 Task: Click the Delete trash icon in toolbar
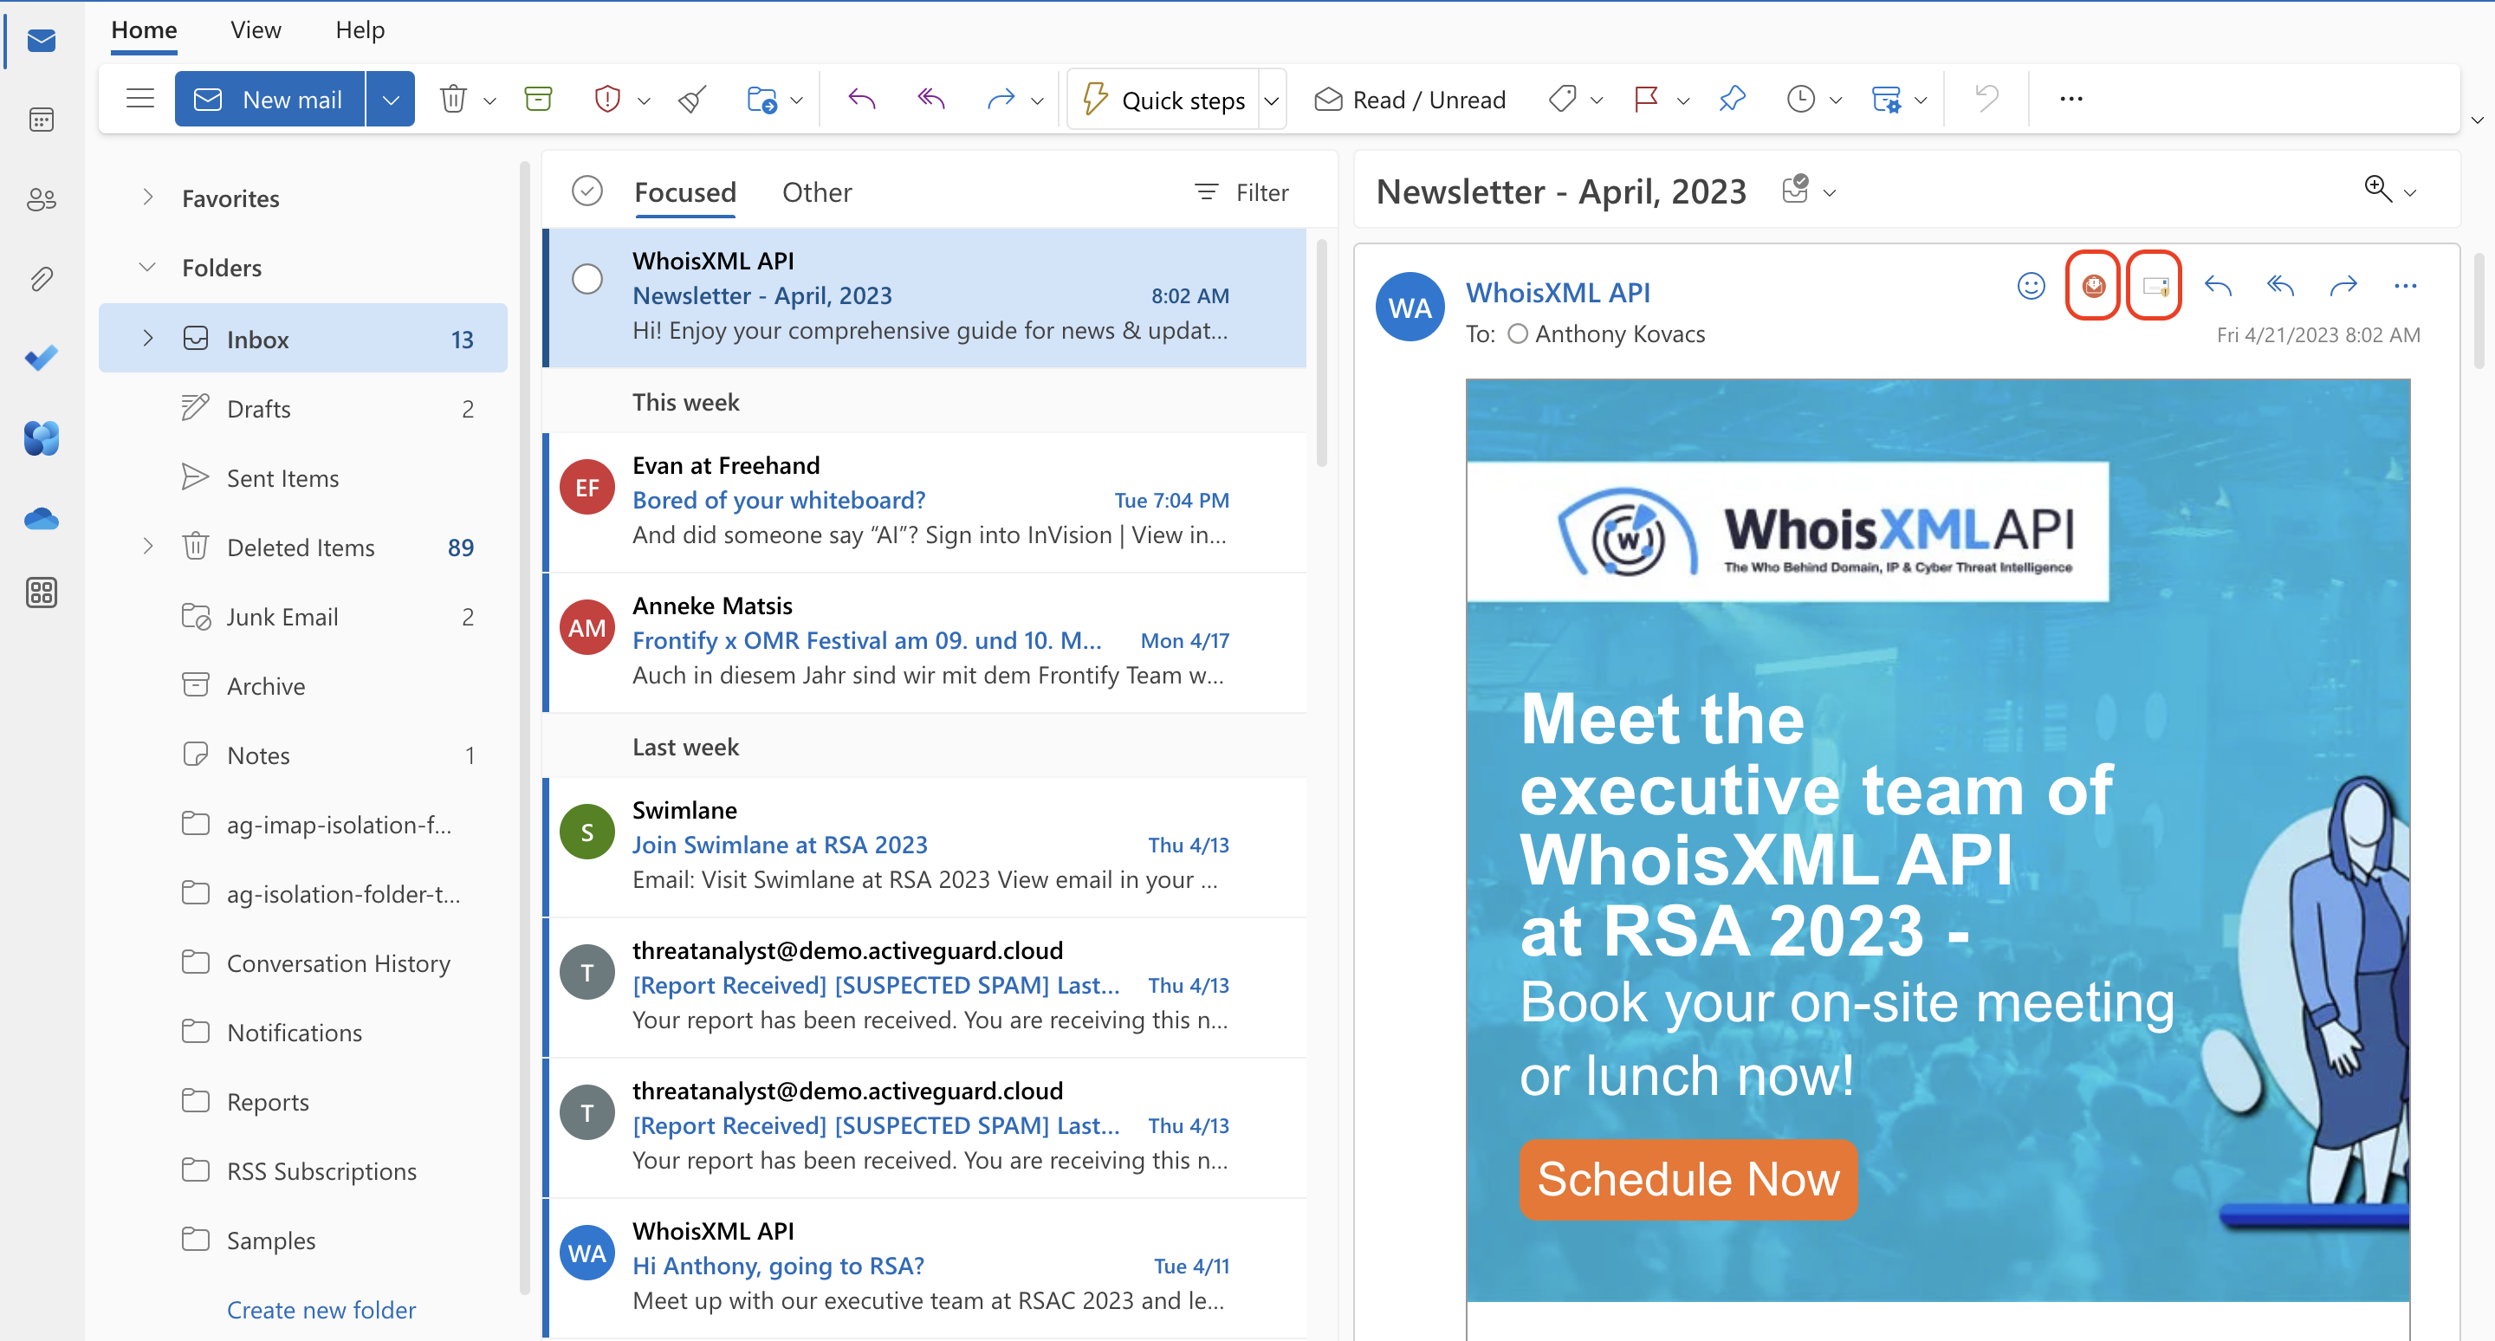pos(453,99)
